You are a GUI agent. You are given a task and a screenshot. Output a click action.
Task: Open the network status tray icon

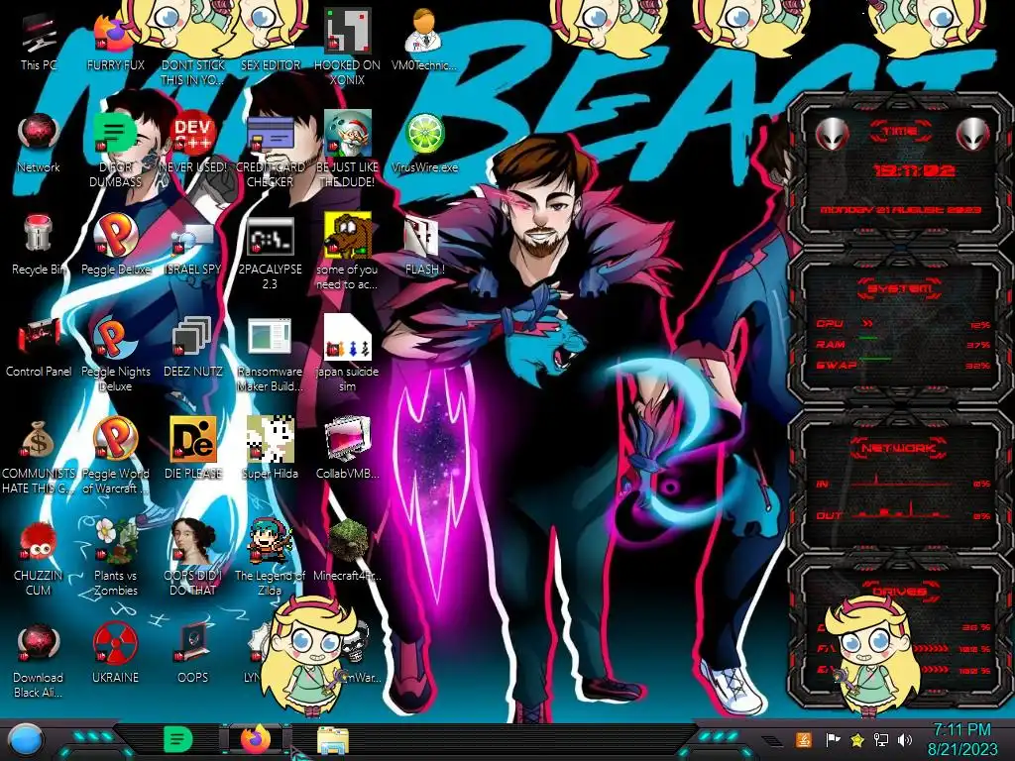(881, 739)
